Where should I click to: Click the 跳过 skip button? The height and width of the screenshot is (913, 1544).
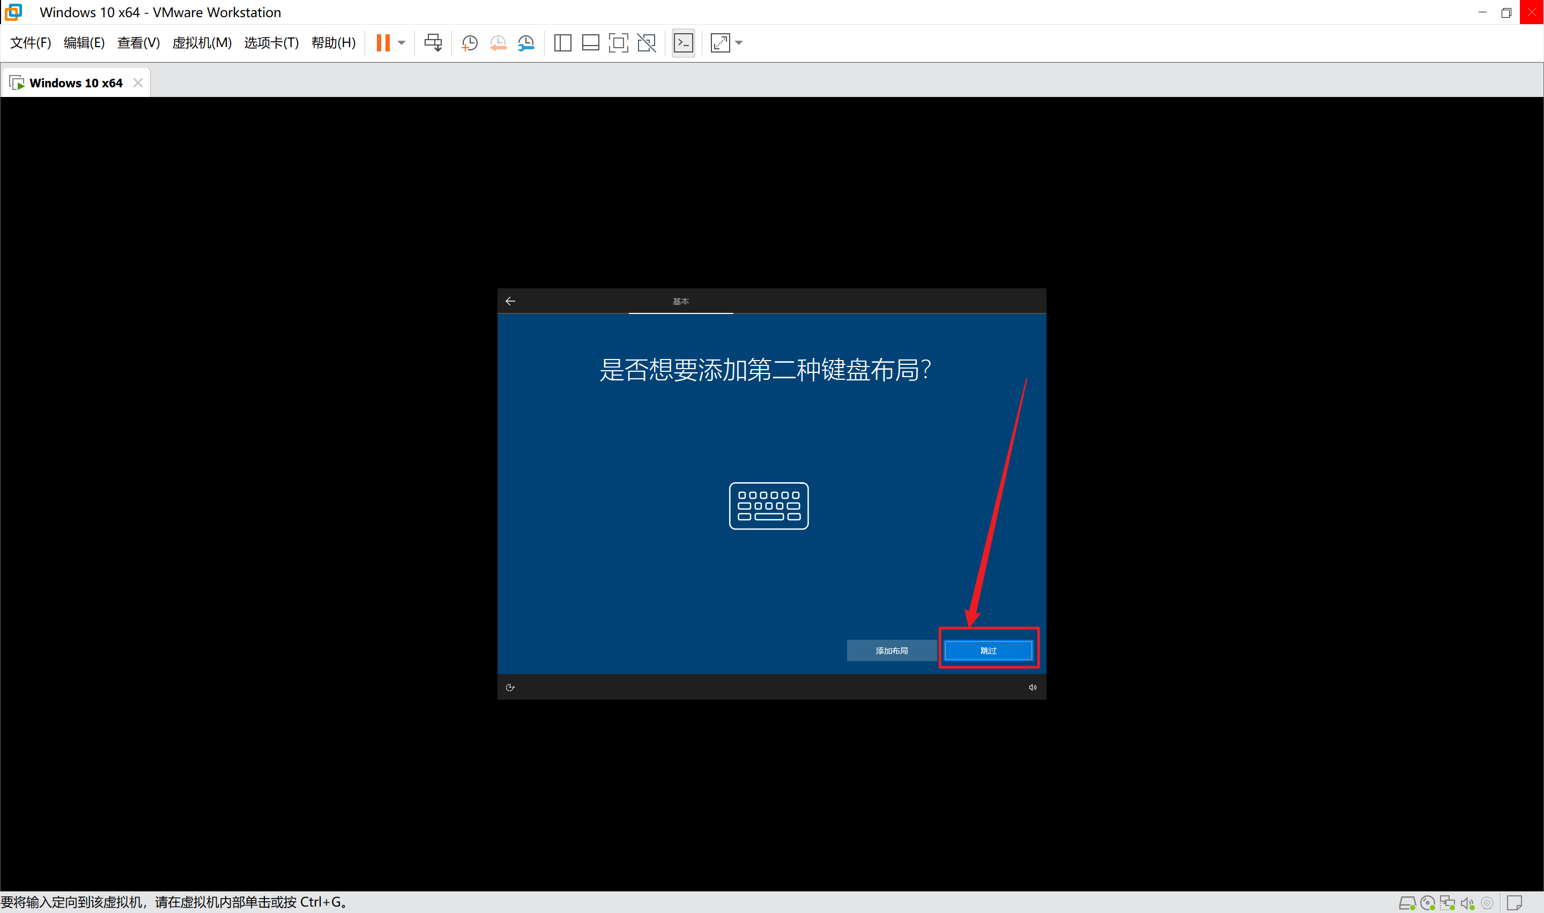coord(988,650)
